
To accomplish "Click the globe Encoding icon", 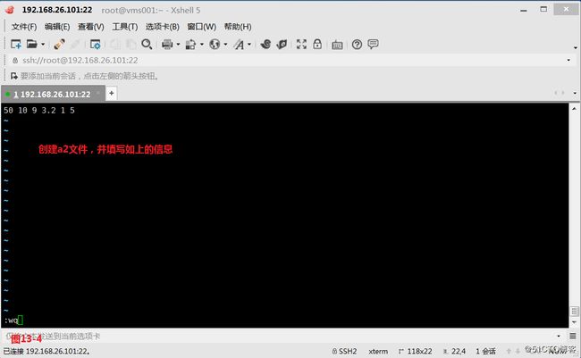I will (x=215, y=45).
